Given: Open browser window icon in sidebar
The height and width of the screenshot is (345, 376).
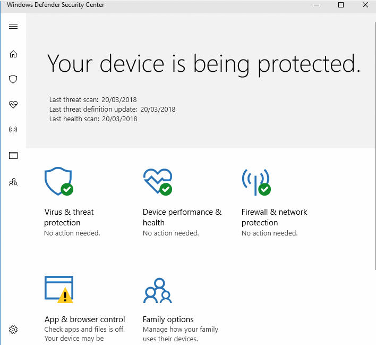Looking at the screenshot, I should pyautogui.click(x=13, y=156).
